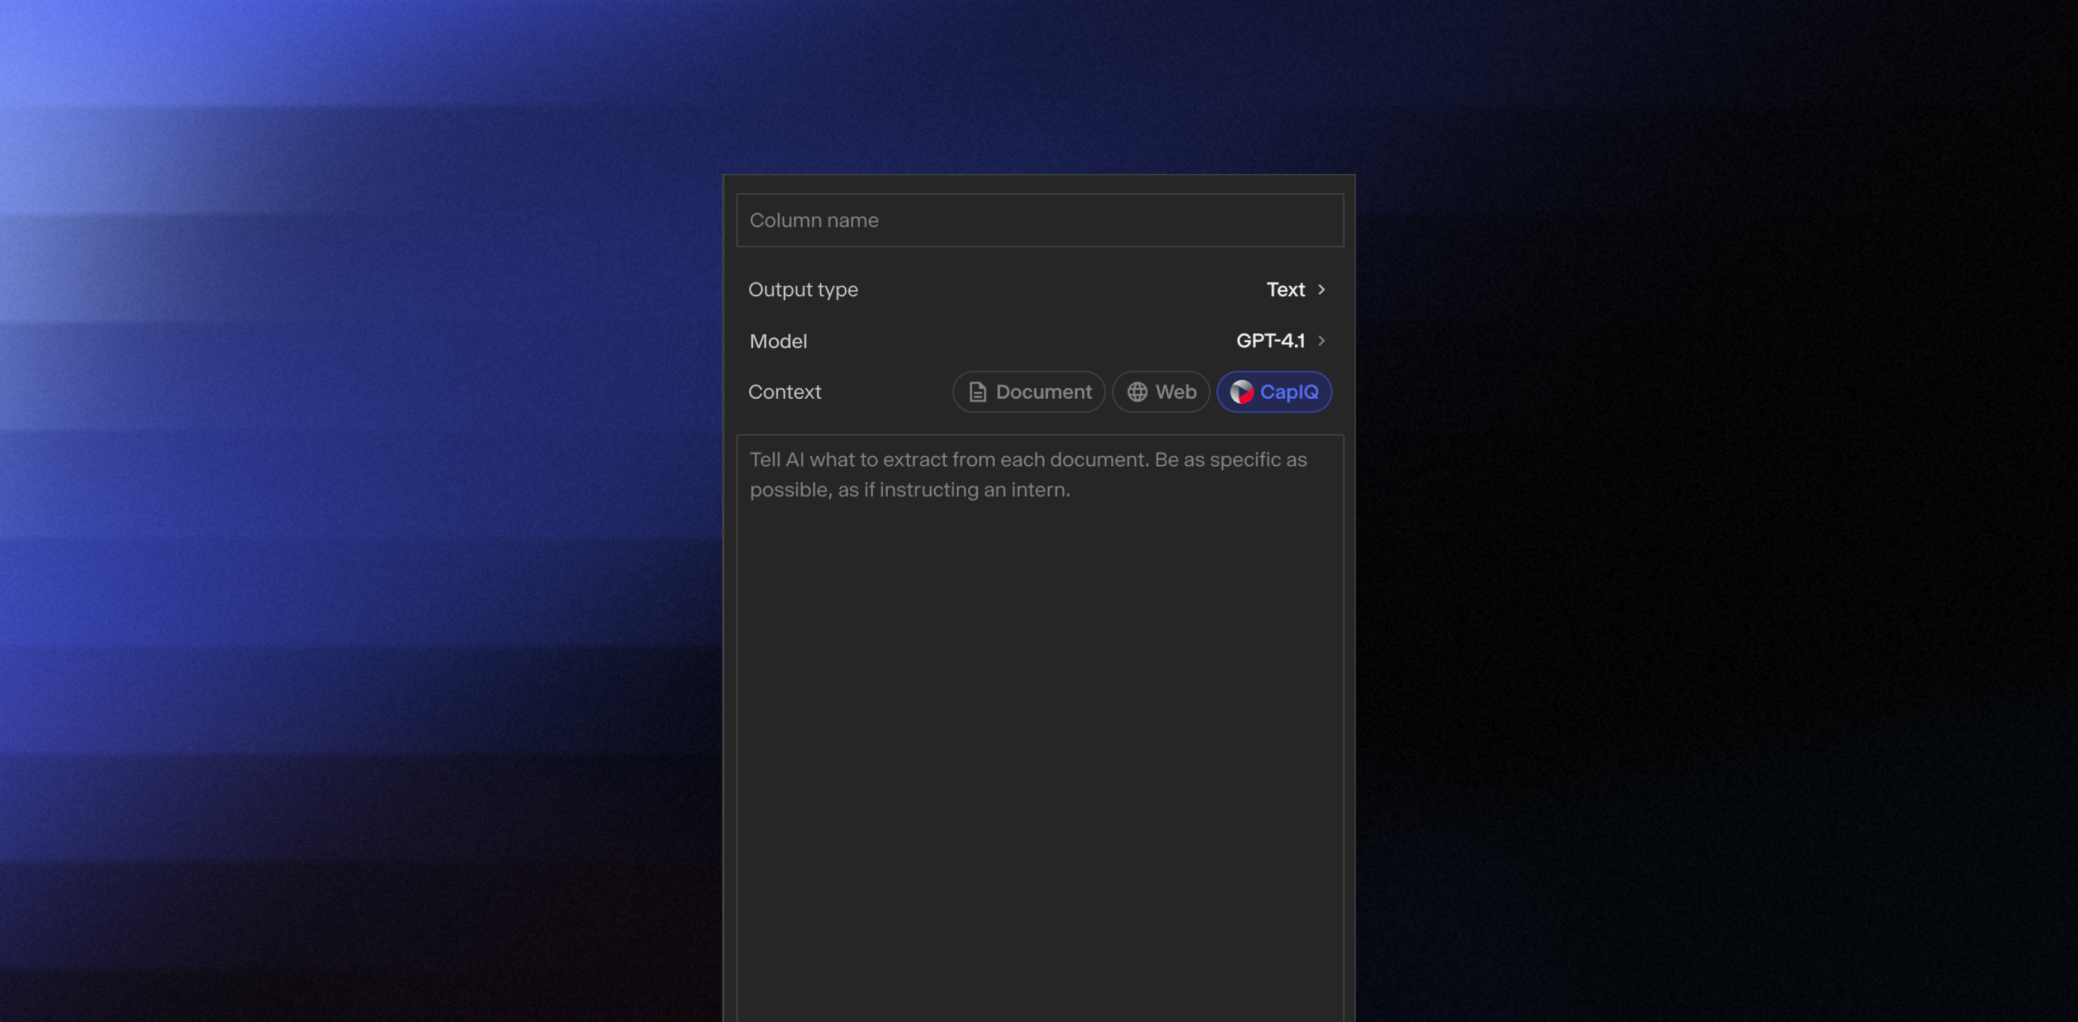Screen dimensions: 2078x1022
Task: Click the Context label
Action: [784, 392]
